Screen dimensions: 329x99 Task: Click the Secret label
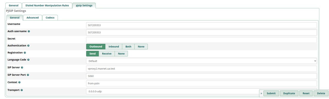point(12,39)
